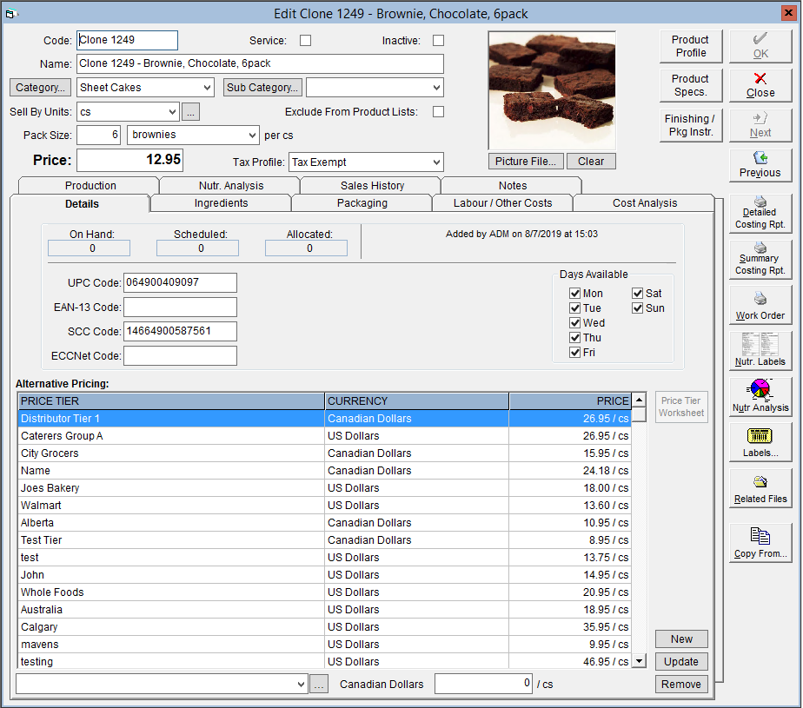Screen dimensions: 803x708
Task: Switch to the Sales History tab
Action: (372, 185)
